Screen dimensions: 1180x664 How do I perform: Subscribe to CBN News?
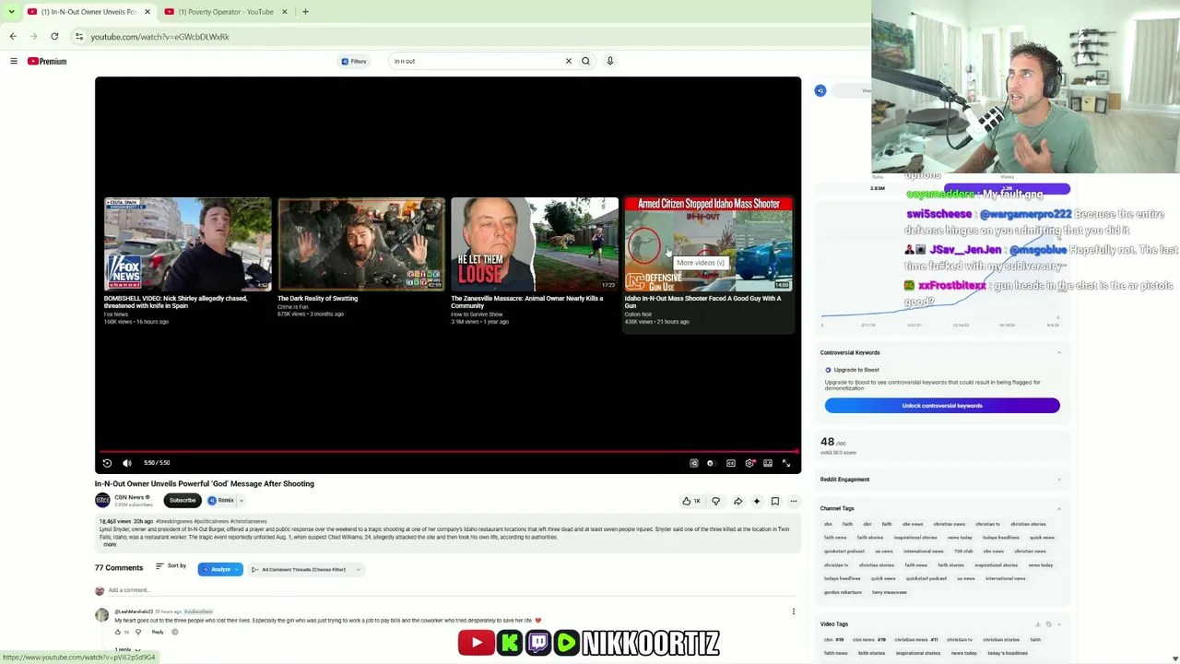point(183,500)
